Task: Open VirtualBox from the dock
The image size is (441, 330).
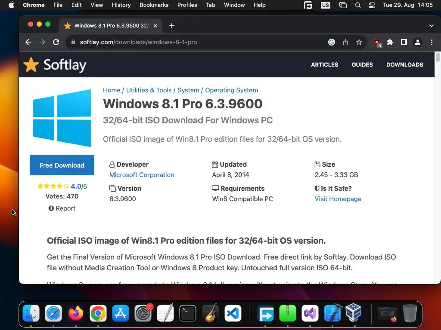Action: point(353,312)
